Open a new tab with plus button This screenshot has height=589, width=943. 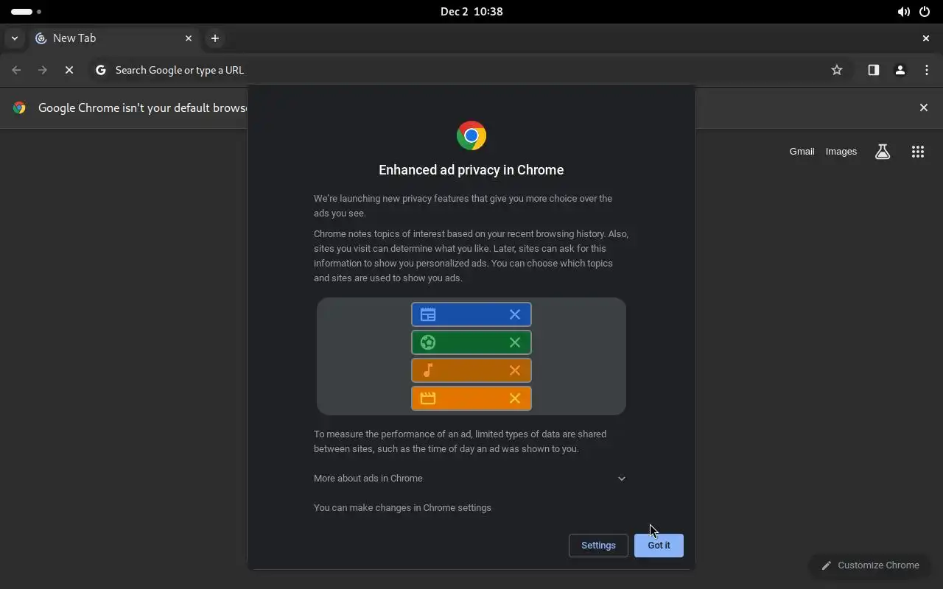tap(215, 38)
